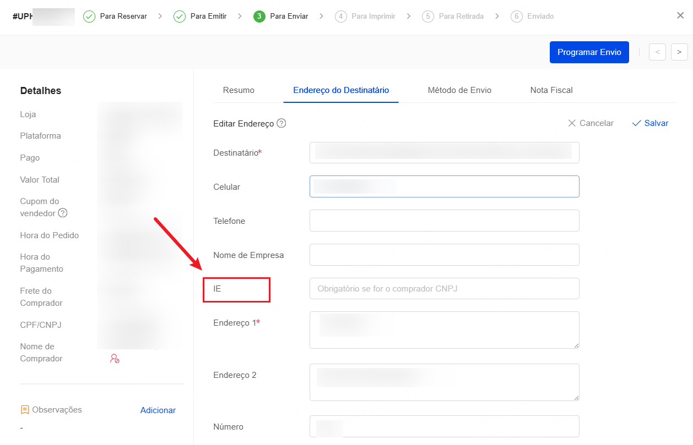Click the Plataforma label
The width and height of the screenshot is (693, 445).
(x=41, y=136)
